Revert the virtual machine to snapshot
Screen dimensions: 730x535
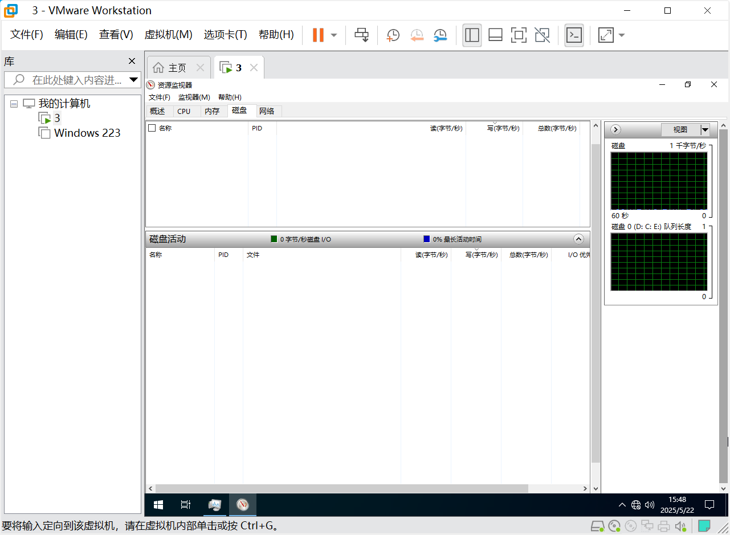pos(417,35)
